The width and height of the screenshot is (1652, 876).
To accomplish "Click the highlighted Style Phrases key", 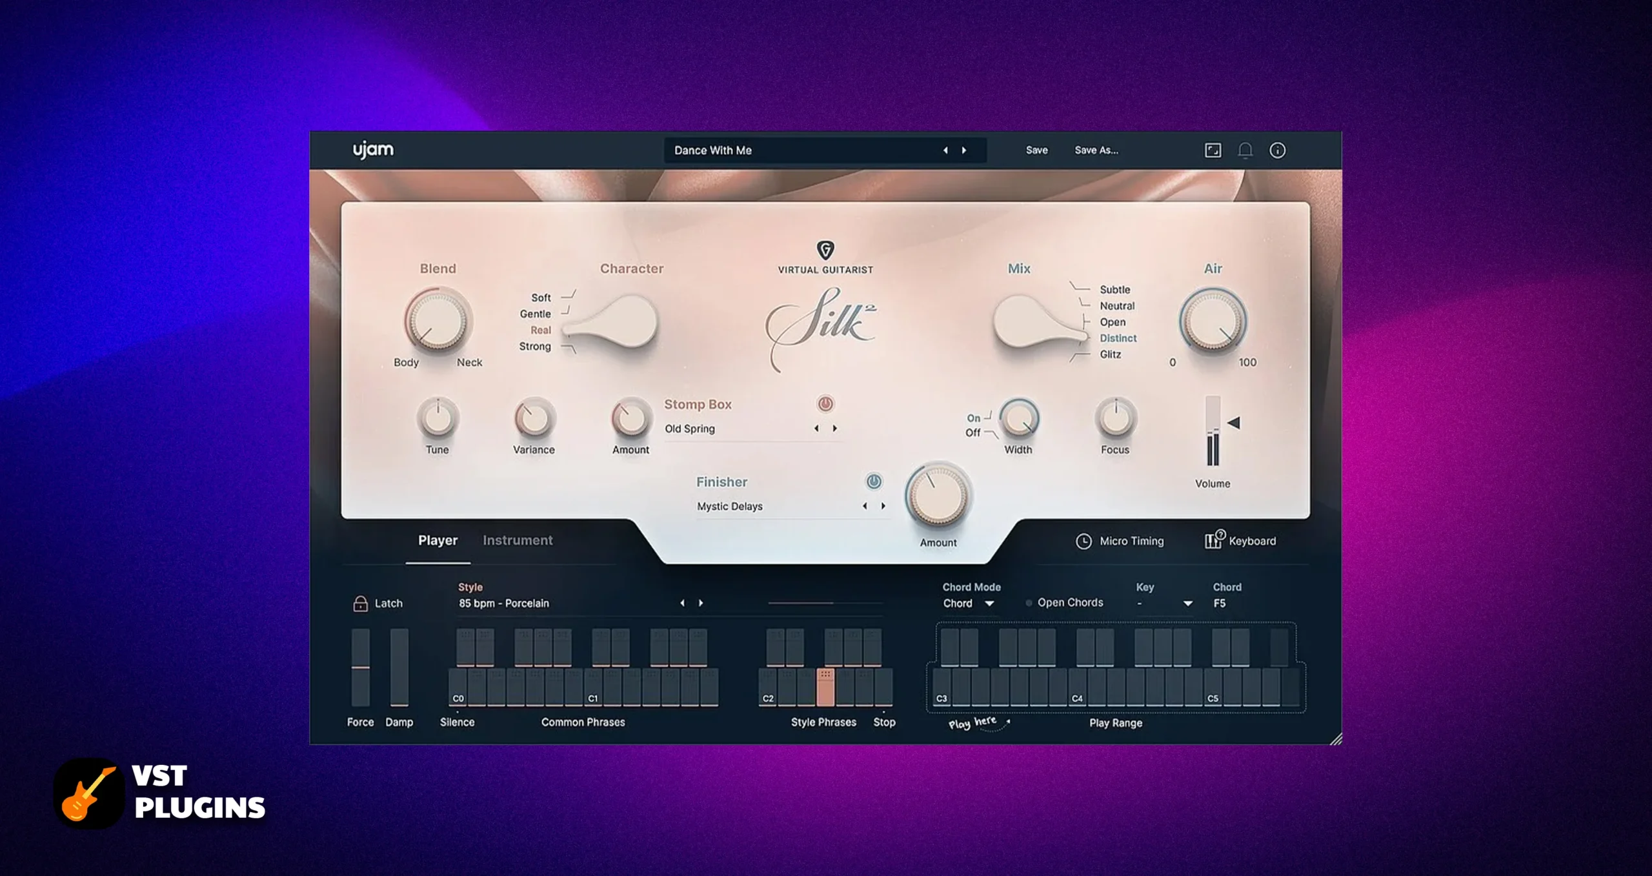I will pyautogui.click(x=825, y=688).
